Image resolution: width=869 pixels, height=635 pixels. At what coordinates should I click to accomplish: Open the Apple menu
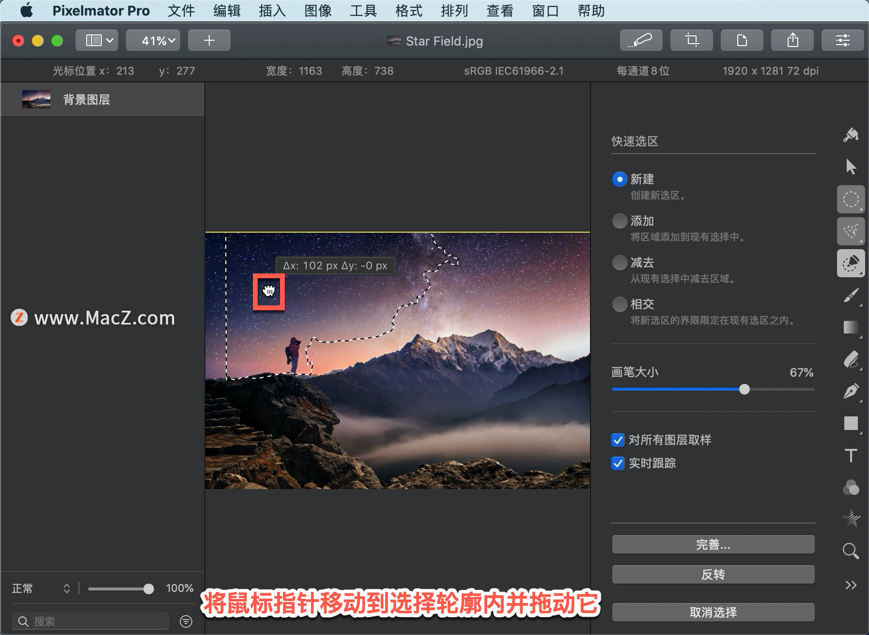pos(27,11)
